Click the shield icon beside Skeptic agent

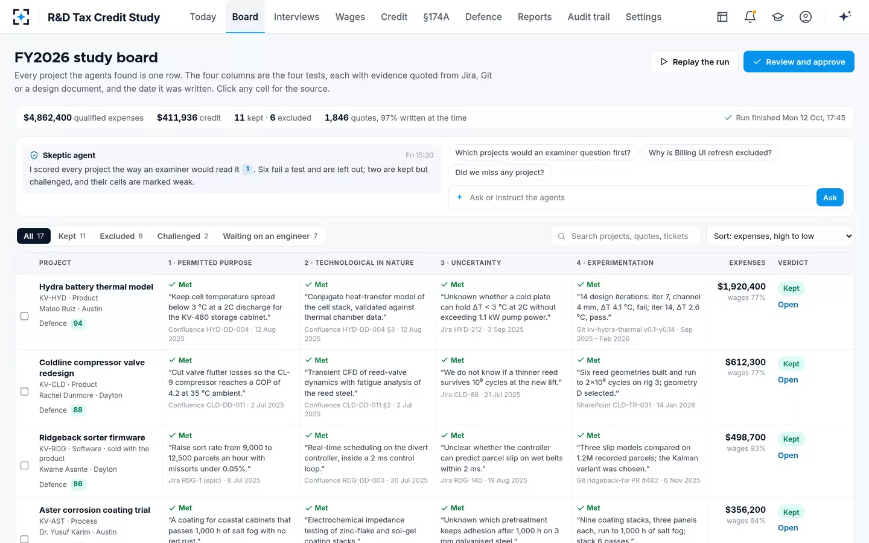[34, 155]
